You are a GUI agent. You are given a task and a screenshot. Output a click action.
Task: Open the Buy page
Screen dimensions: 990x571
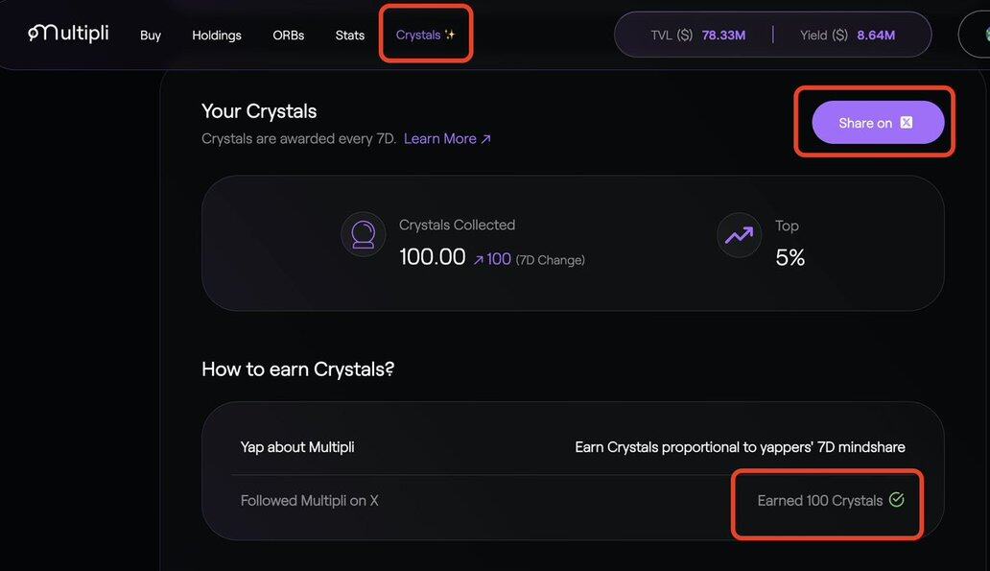tap(151, 36)
